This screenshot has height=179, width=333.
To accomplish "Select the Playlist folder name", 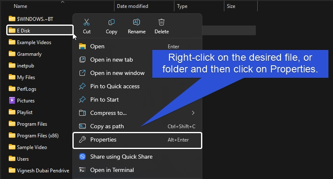I will 25,112.
